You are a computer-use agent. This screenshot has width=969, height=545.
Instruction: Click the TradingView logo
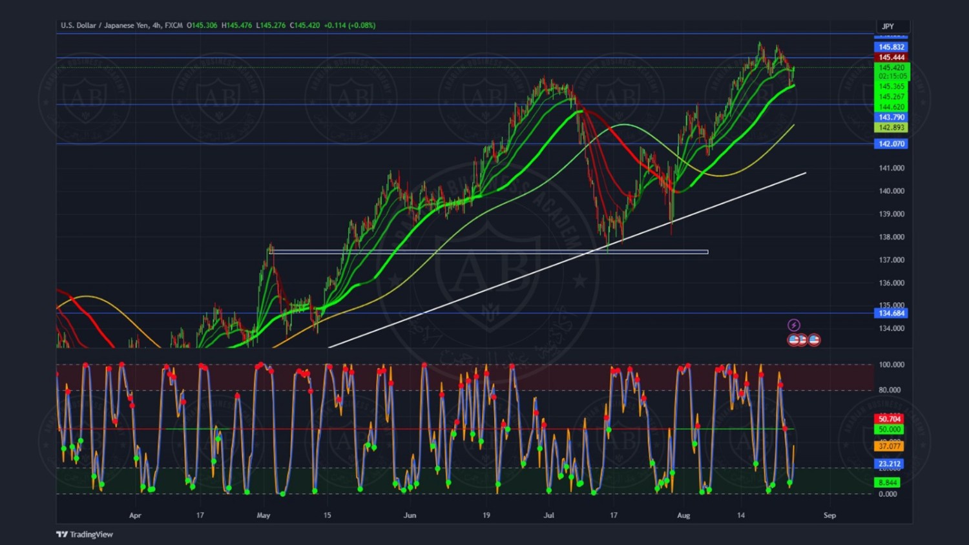[x=85, y=534]
